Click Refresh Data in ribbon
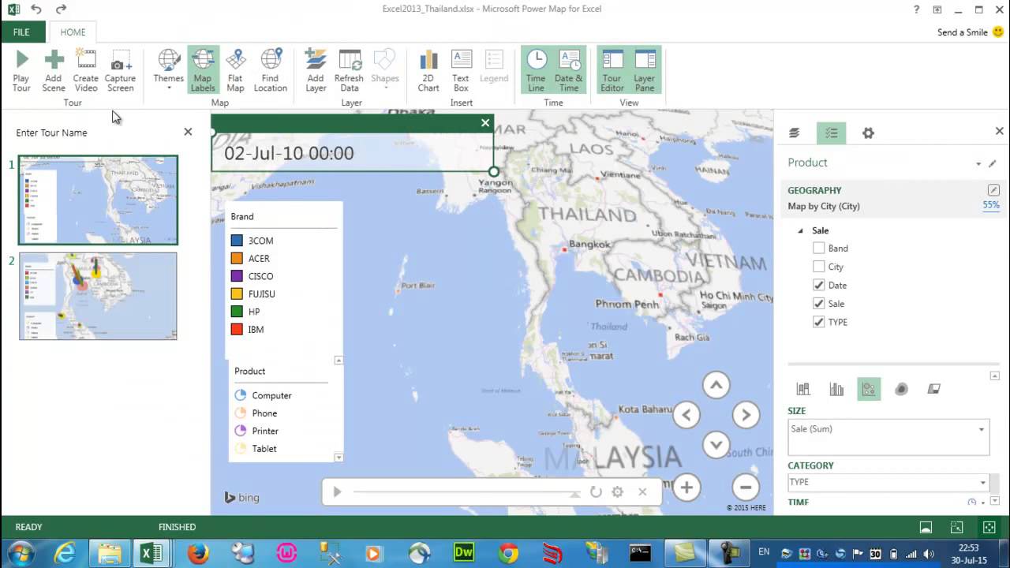Image resolution: width=1010 pixels, height=568 pixels. 349,70
